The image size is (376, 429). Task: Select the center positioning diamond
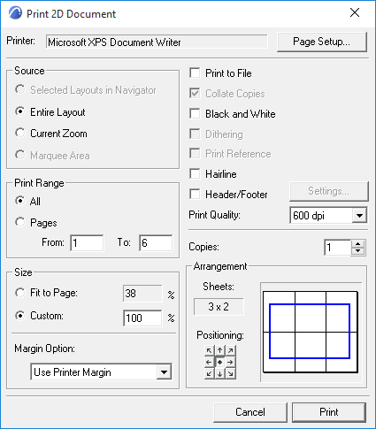pos(219,362)
